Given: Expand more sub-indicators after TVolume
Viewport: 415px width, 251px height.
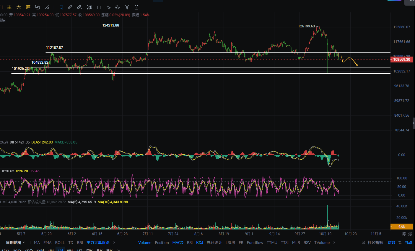Looking at the screenshot, I should (x=334, y=242).
